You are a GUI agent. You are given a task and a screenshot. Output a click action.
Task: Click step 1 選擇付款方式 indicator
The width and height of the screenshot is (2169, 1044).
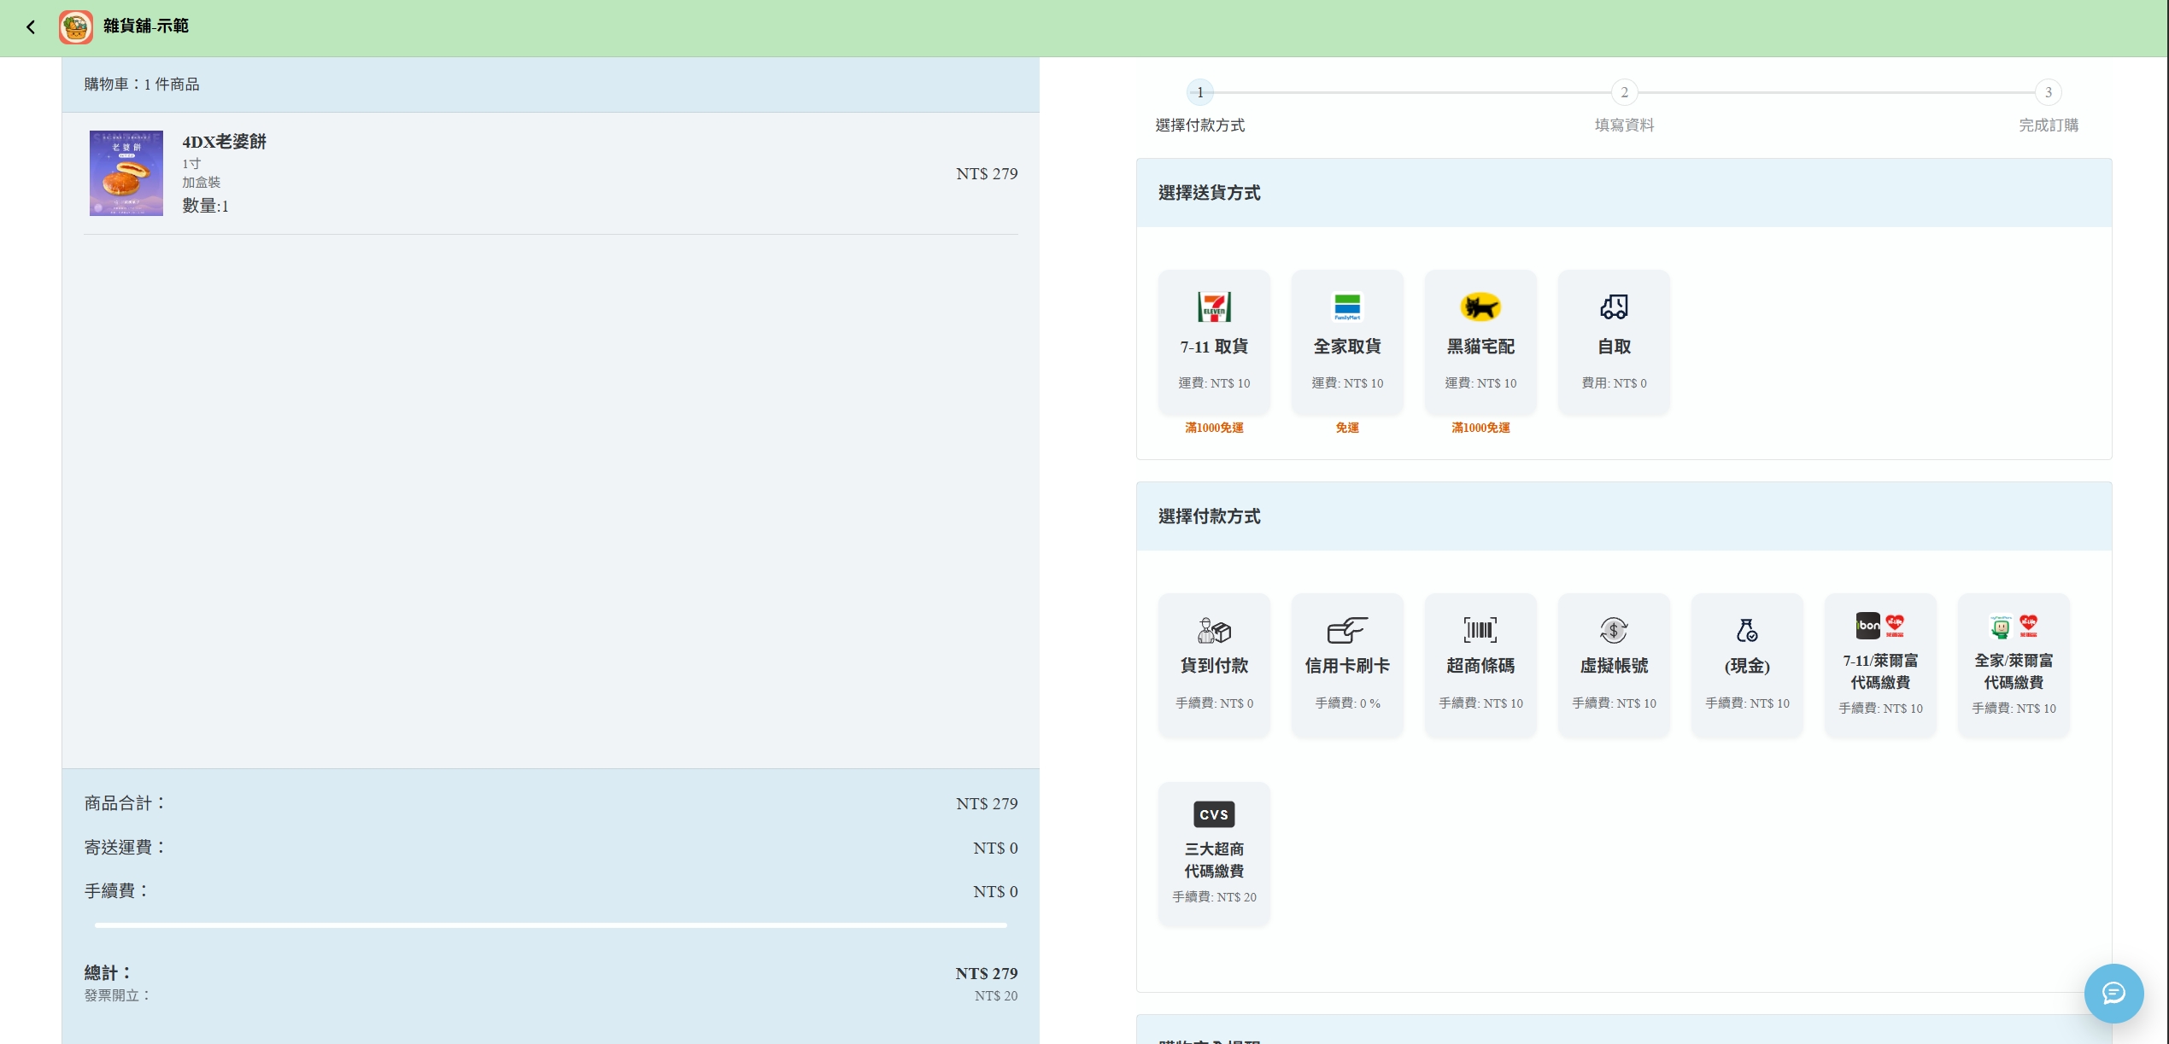pos(1199,92)
